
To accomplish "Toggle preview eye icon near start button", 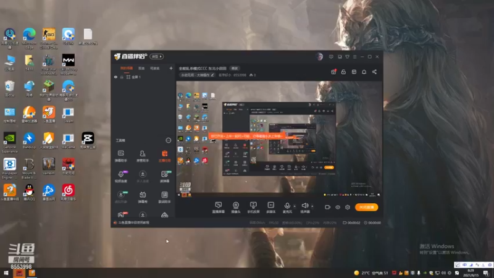I will click(337, 207).
